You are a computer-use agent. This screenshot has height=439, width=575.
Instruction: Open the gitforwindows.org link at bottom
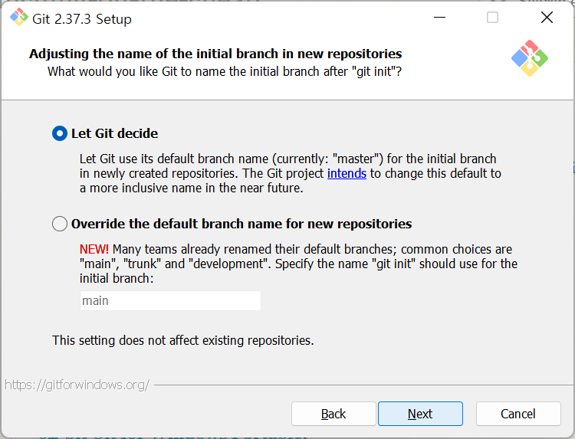pyautogui.click(x=77, y=385)
